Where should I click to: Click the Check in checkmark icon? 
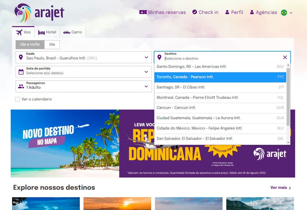(x=195, y=12)
